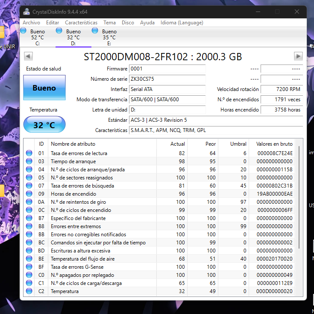Click the Nombre de atributo column header
314x314 pixels.
(103, 144)
